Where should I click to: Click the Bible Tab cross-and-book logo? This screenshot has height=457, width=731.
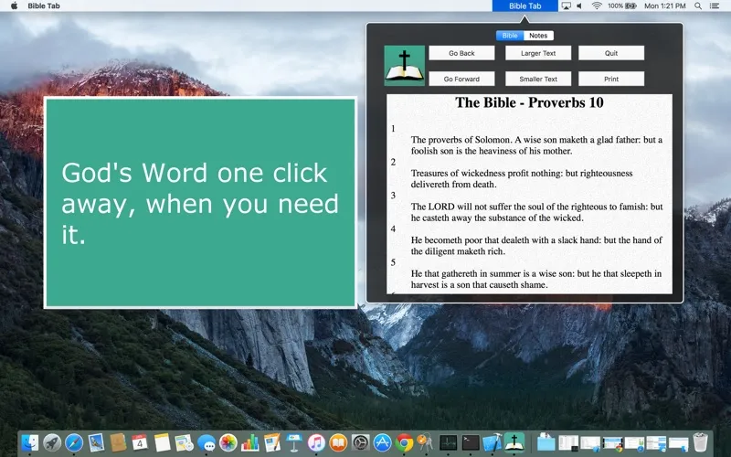pos(404,65)
